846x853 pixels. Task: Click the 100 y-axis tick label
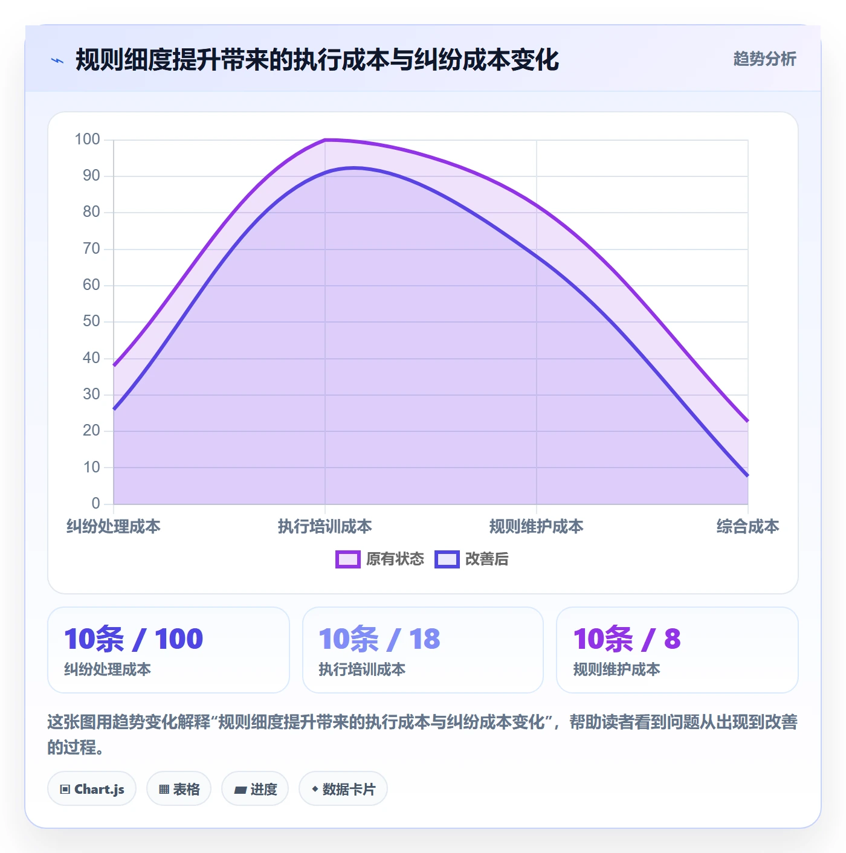click(x=87, y=140)
